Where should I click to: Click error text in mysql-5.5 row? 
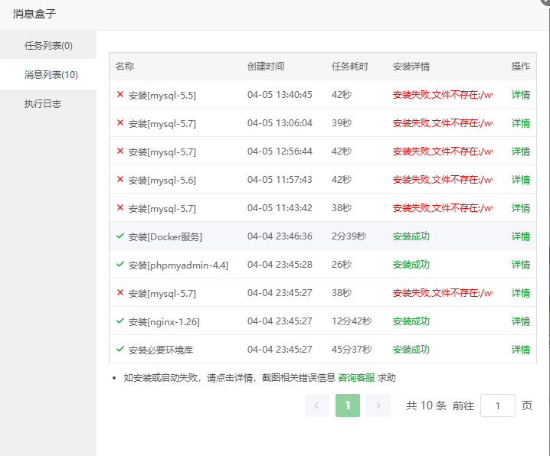click(x=443, y=95)
